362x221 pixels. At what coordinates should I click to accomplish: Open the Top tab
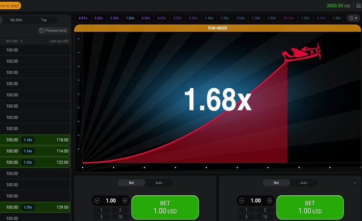[44, 20]
